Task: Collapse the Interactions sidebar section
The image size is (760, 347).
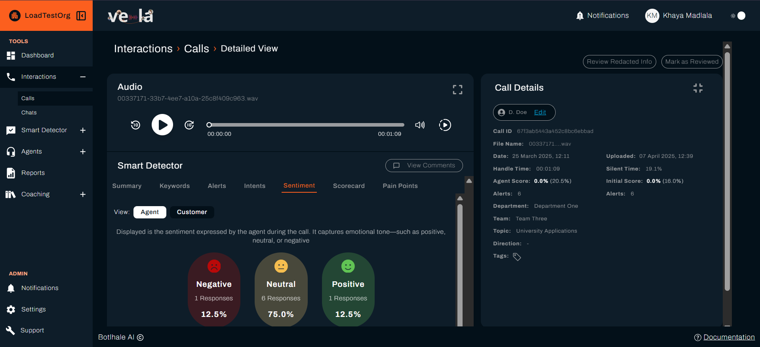Action: (83, 77)
